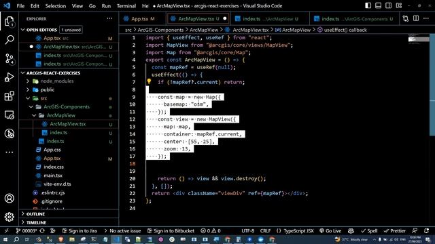Image resolution: width=435 pixels, height=244 pixels.
Task: Select ArcMapView.tsx in Open Editors list
Action: click(x=69, y=47)
